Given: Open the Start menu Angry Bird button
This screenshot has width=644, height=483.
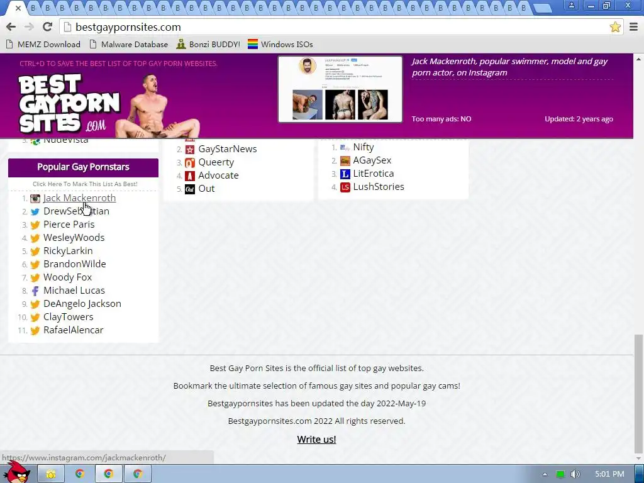Looking at the screenshot, I should 16,472.
